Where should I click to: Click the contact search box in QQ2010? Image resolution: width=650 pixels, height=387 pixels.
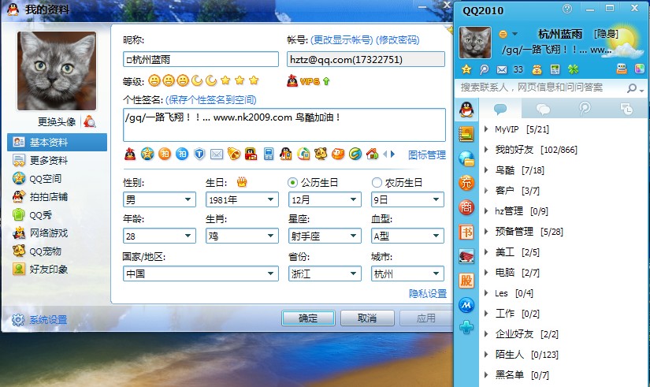tap(543, 87)
